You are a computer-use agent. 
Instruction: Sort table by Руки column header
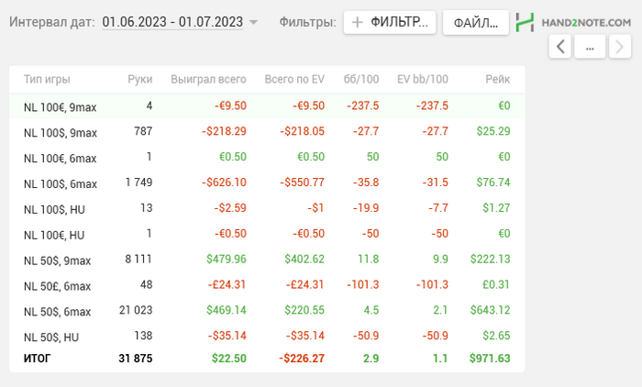click(x=139, y=80)
